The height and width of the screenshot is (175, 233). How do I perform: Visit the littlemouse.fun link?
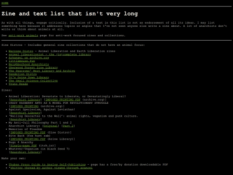point(22,61)
